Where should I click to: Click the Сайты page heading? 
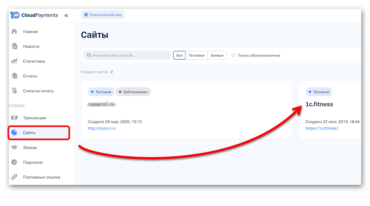[95, 35]
